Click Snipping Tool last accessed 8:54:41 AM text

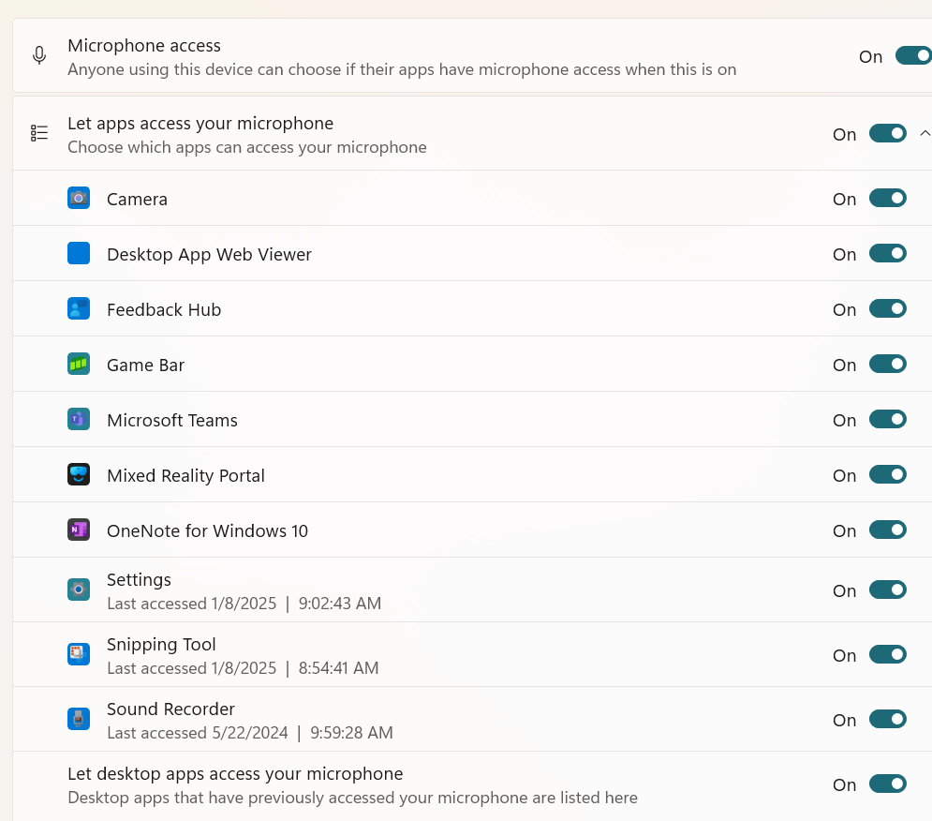(x=244, y=668)
